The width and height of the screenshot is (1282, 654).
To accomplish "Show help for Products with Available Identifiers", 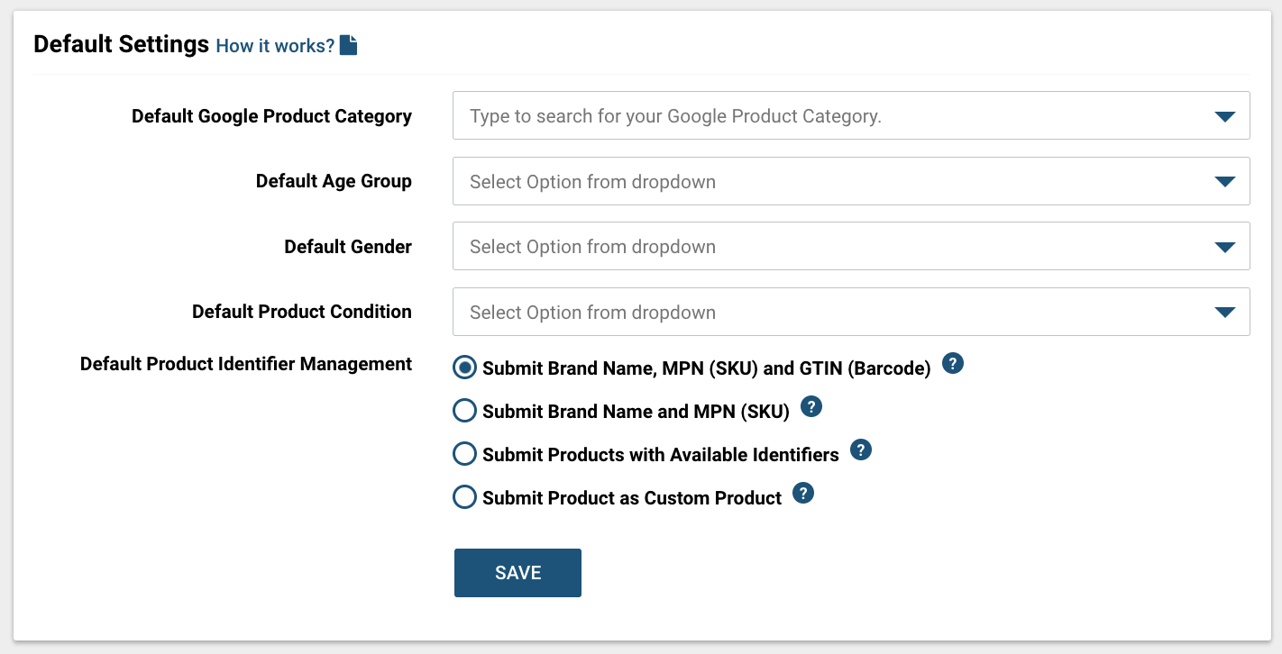I will click(861, 450).
